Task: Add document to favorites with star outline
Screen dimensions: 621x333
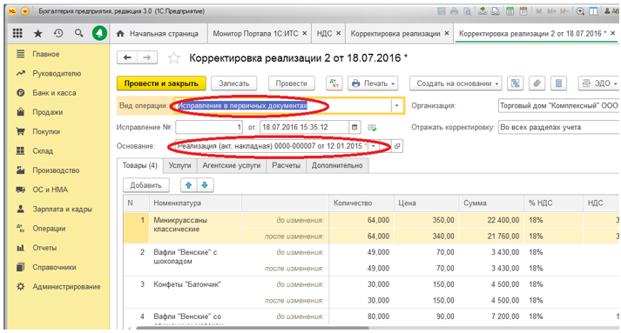Action: [173, 58]
